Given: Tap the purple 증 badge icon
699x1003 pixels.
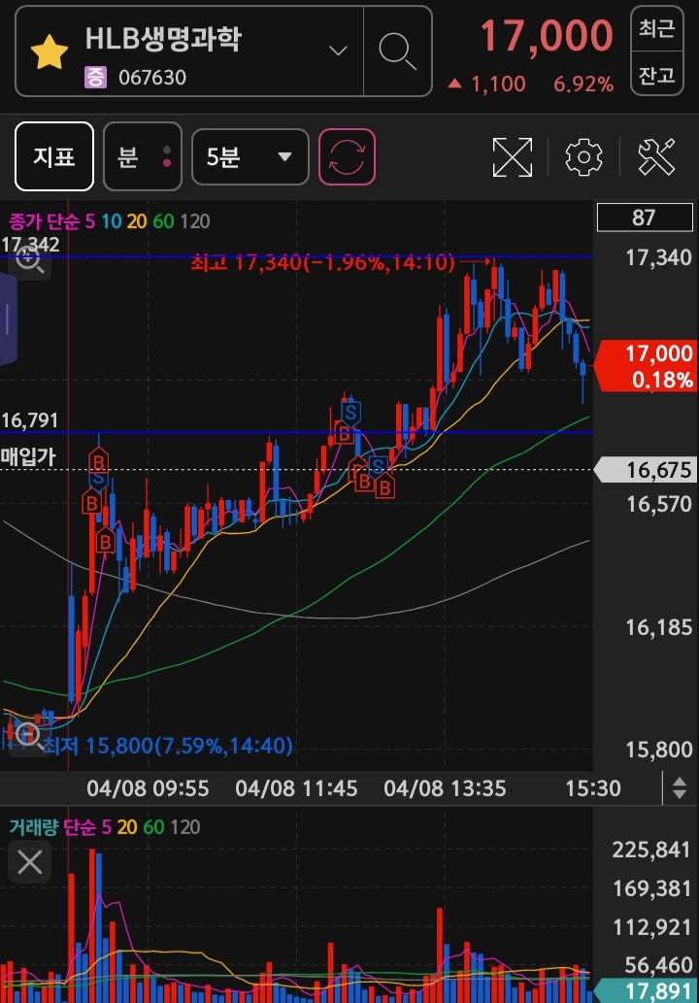Looking at the screenshot, I should coord(96,78).
